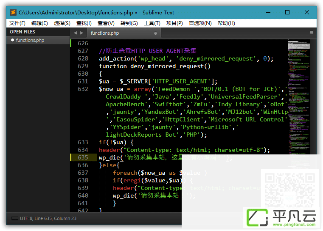Image resolution: width=323 pixels, height=231 pixels.
Task: Go to next tab with right arrow
Action: pos(82,33)
